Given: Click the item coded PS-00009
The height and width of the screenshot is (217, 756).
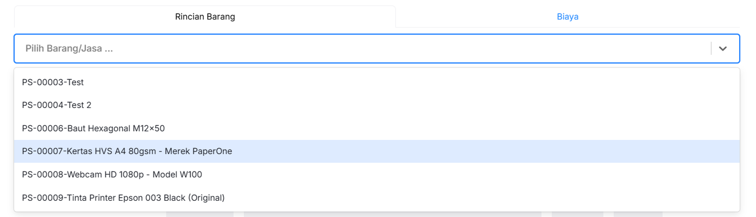Looking at the screenshot, I should tap(123, 197).
